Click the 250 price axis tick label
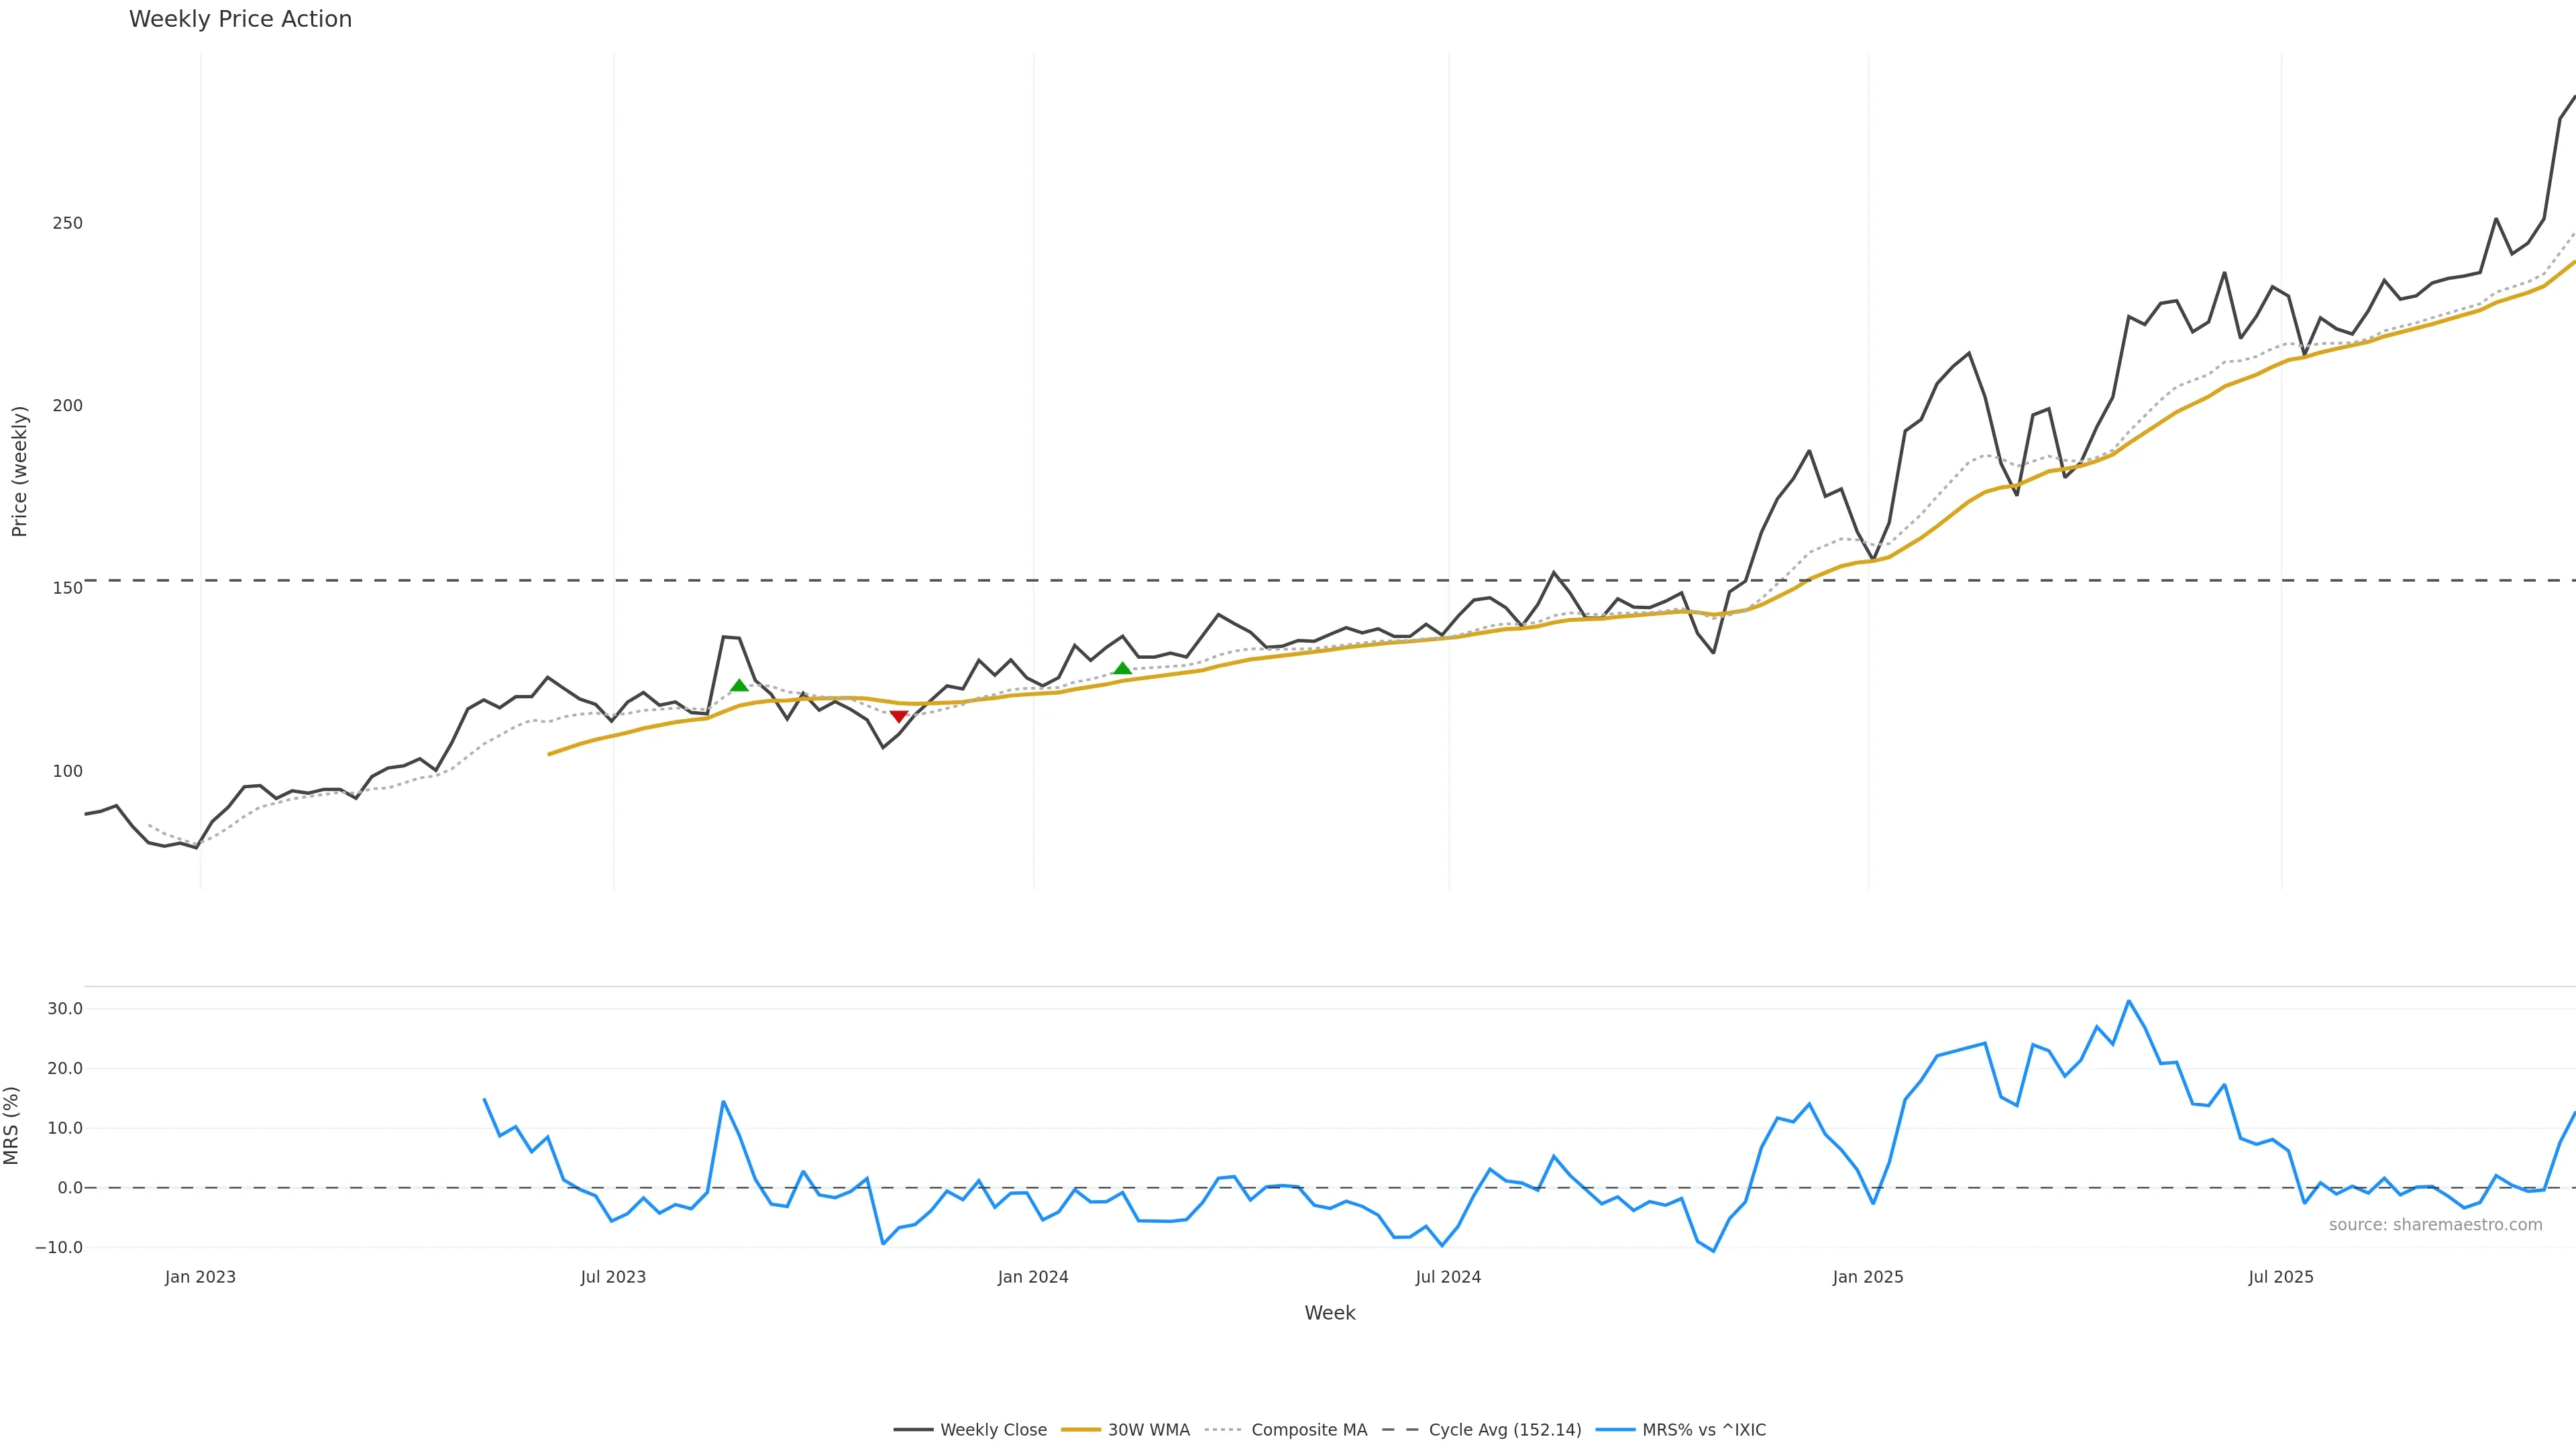This screenshot has width=2576, height=1449. 68,223
